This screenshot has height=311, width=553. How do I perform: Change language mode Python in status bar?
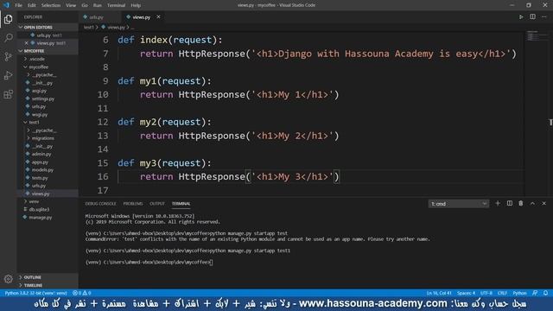coord(519,293)
